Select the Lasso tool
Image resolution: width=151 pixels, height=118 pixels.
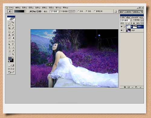[9, 25]
